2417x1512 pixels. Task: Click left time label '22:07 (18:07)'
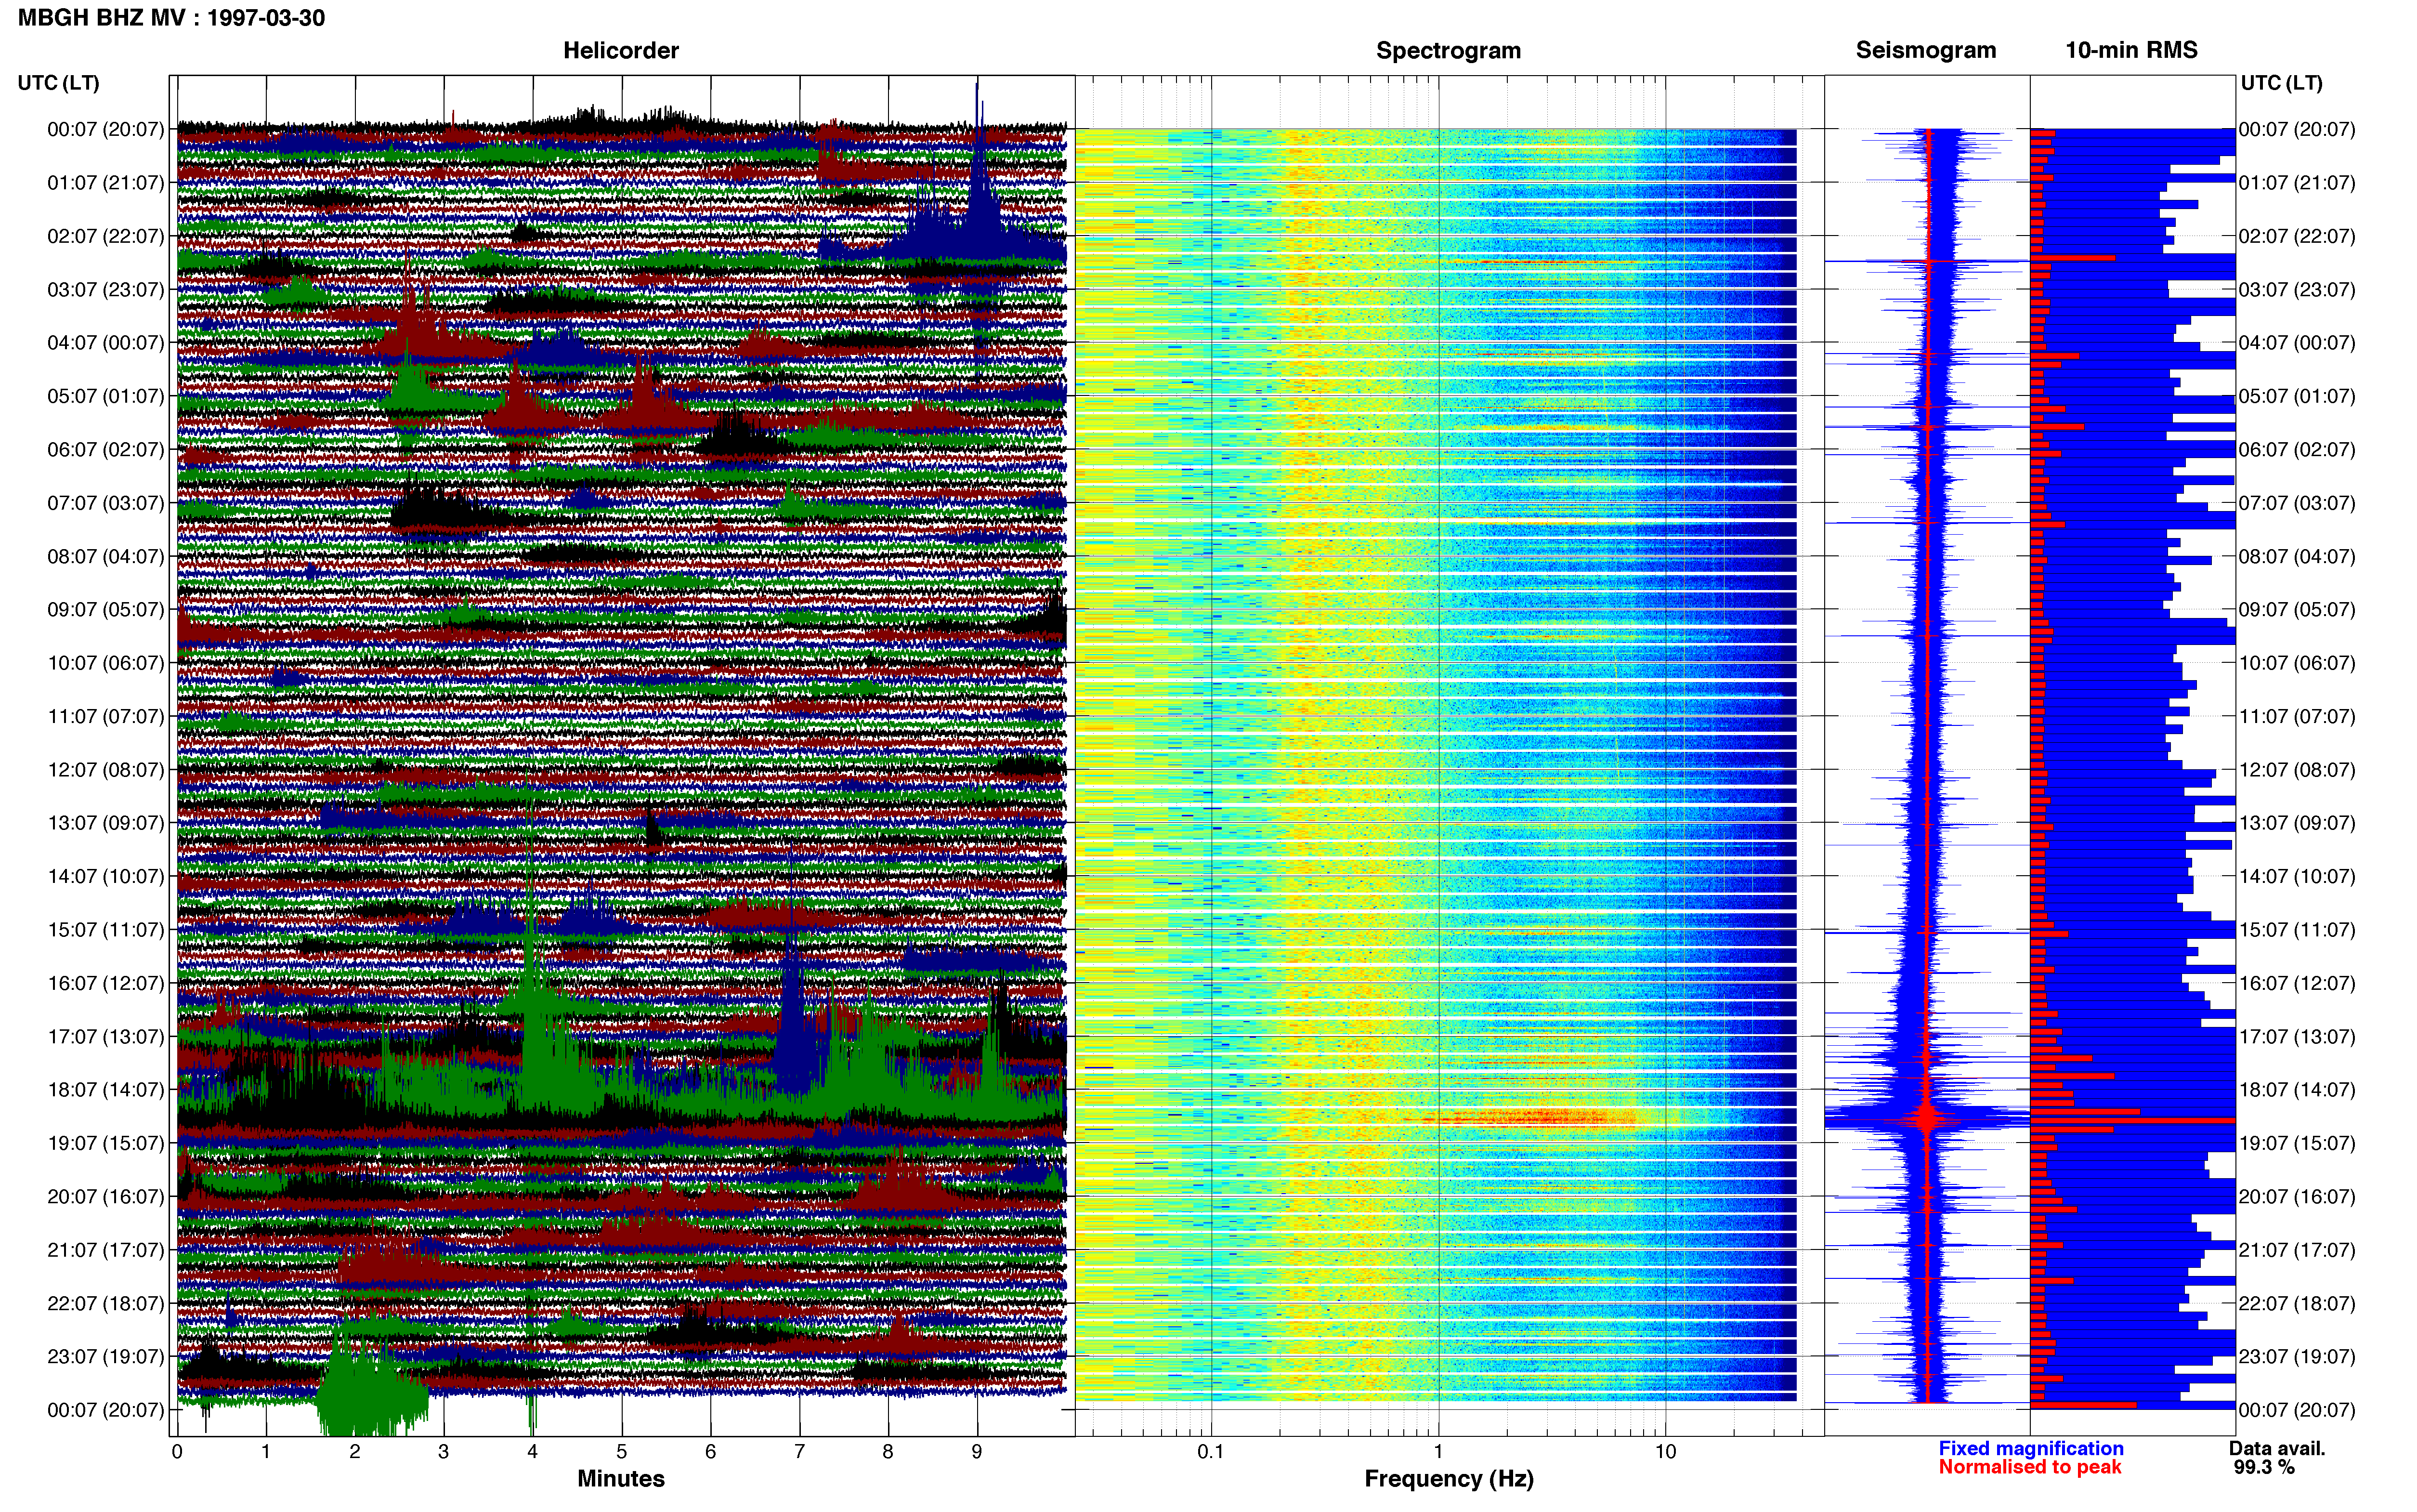click(x=105, y=1303)
